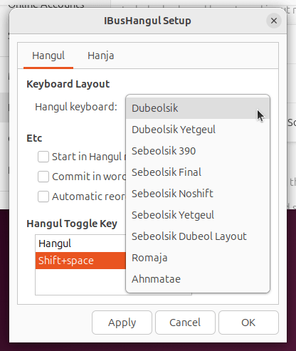Viewport: 296px width, 351px height.
Task: Open the Hangul tab
Action: 48,56
